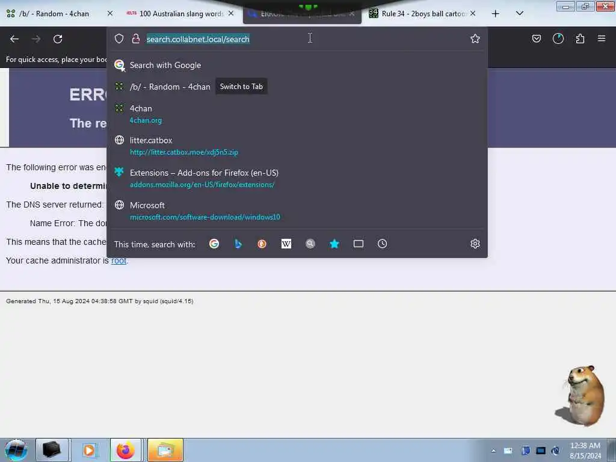
Task: Open the Firefox hamburger application menu
Action: point(602,38)
